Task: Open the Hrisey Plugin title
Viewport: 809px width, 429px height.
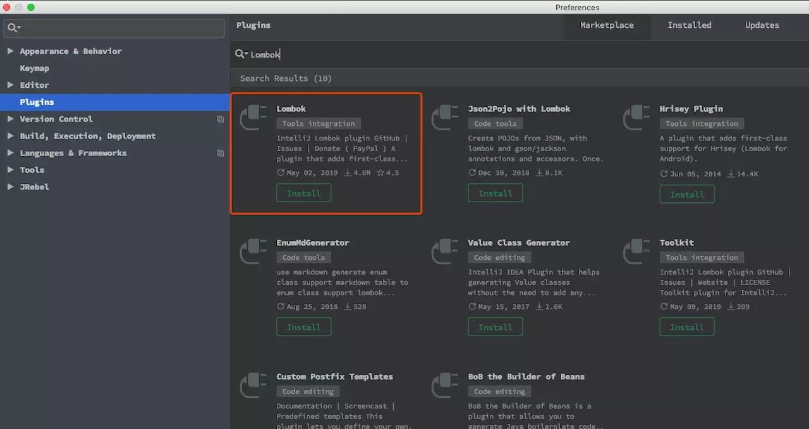Action: pyautogui.click(x=691, y=109)
